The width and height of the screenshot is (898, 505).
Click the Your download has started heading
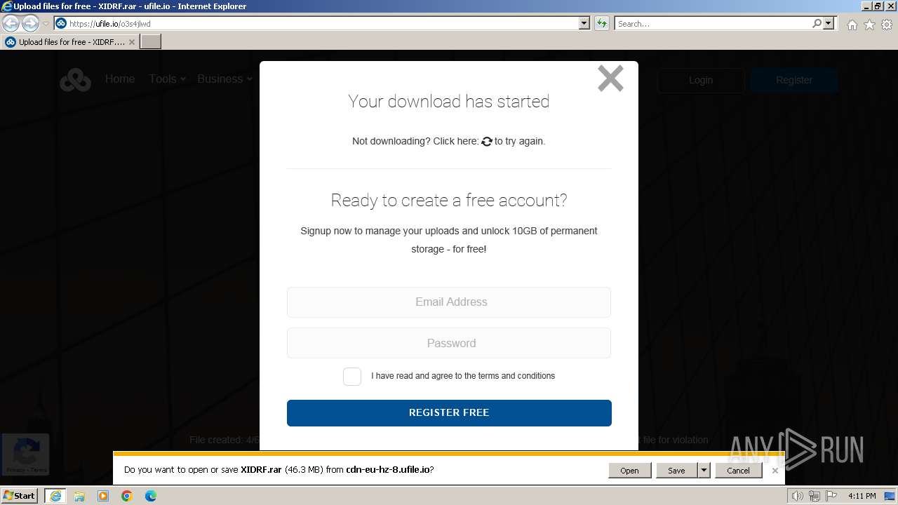[449, 102]
